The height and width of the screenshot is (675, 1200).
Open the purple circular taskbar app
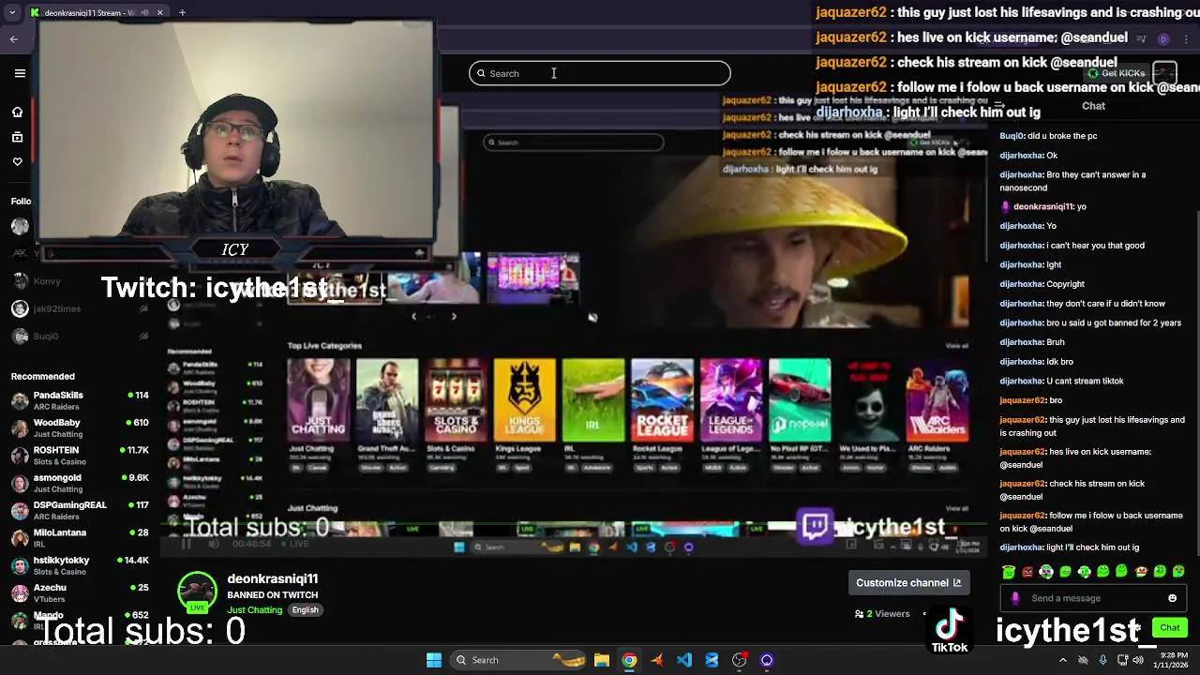tap(767, 660)
